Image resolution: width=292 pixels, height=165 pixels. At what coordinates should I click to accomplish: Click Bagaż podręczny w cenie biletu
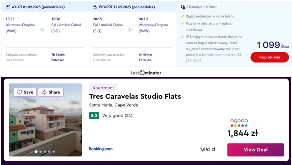click(x=210, y=16)
